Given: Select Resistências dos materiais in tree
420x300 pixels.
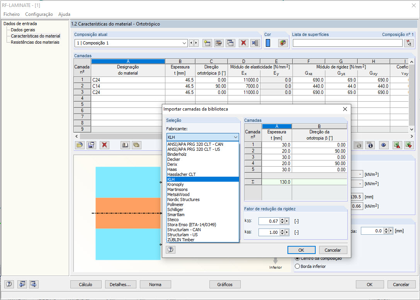Looking at the screenshot, I should click(x=35, y=42).
